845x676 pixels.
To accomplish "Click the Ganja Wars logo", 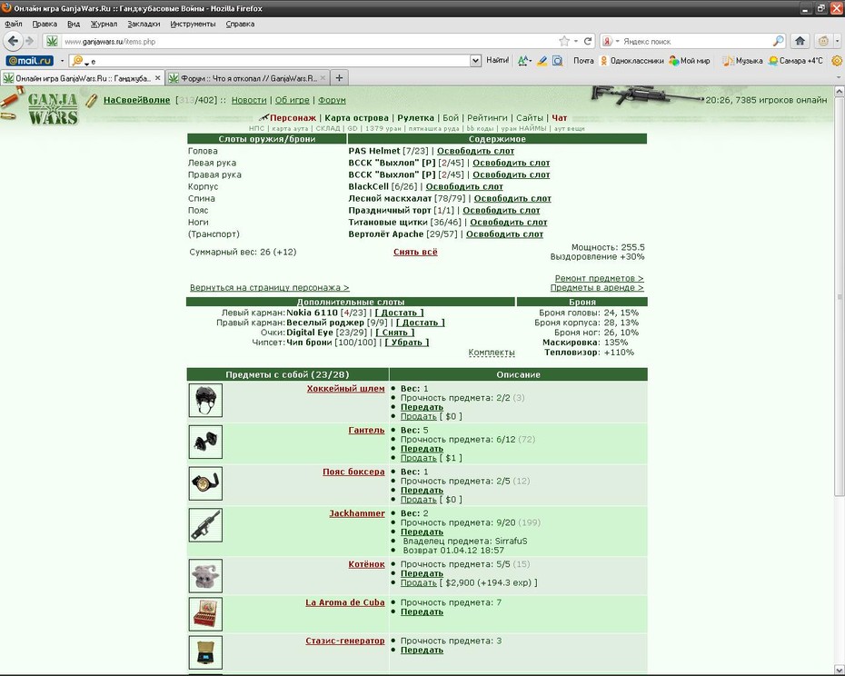I will 53,108.
